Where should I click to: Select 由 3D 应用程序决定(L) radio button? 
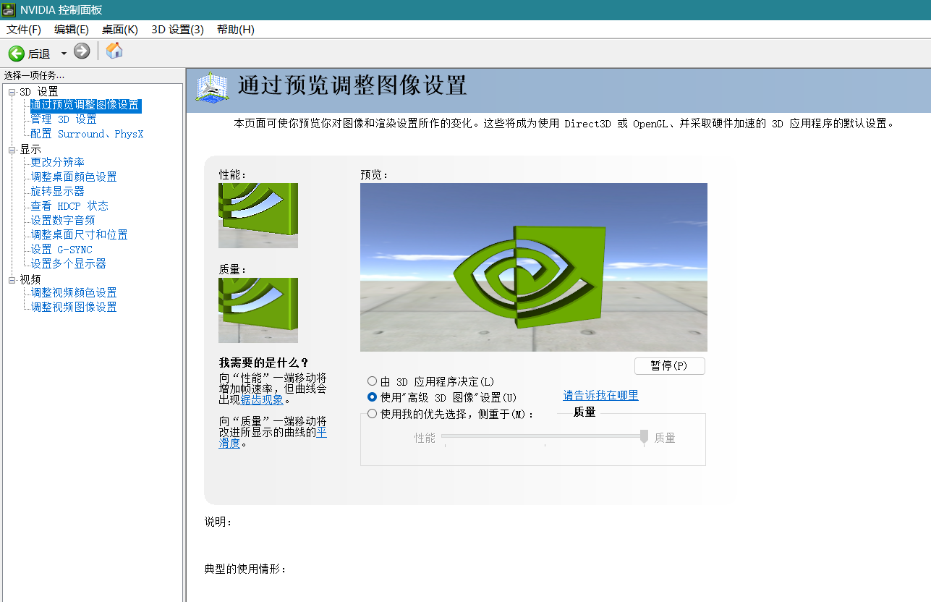(373, 381)
